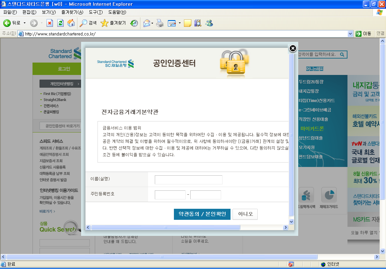Close the certificate center popup with X
Viewport: 386px width, 269px height.
(293, 49)
